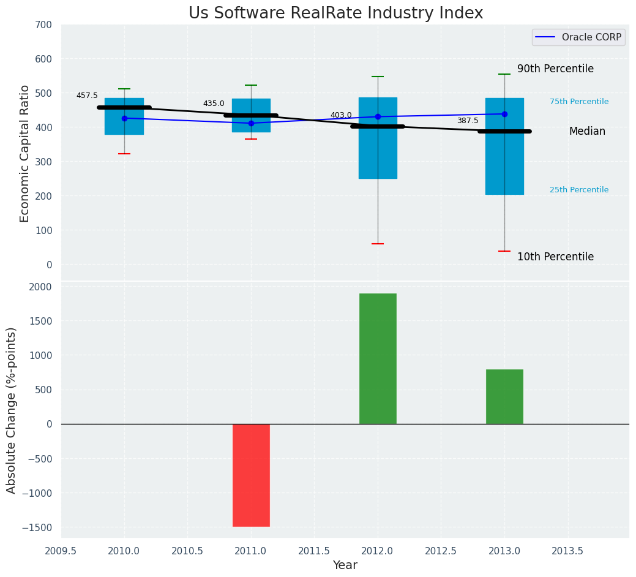Click the blue line swatch in the legend
The height and width of the screenshot is (577, 636).
tap(546, 38)
